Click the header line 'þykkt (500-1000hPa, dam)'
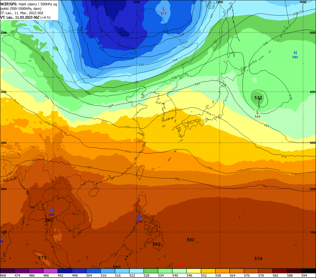The width and height of the screenshot is (316, 278). pos(21,9)
